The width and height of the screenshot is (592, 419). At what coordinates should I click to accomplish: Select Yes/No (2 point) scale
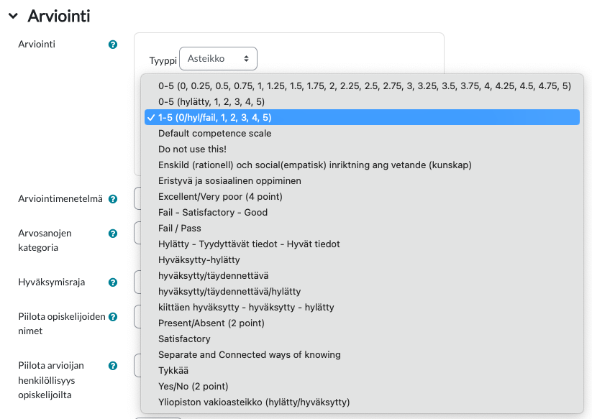362,386
